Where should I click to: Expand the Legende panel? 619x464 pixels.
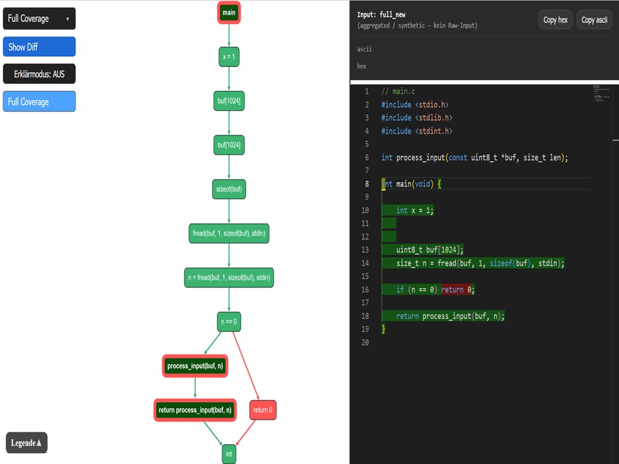click(x=26, y=443)
